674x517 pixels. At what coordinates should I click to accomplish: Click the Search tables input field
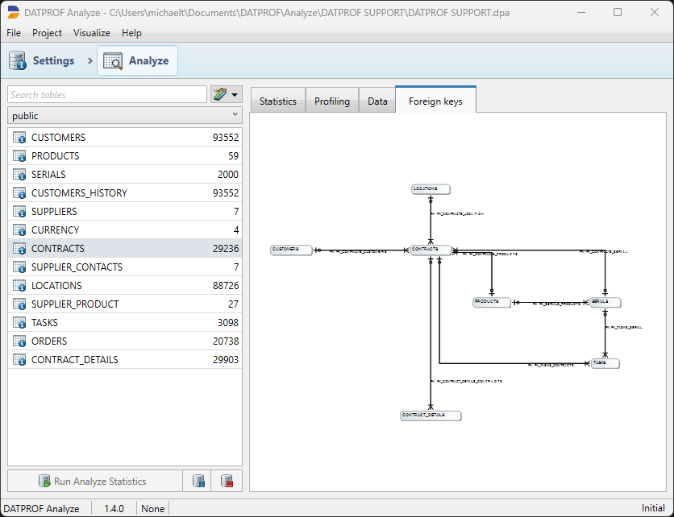pos(107,95)
